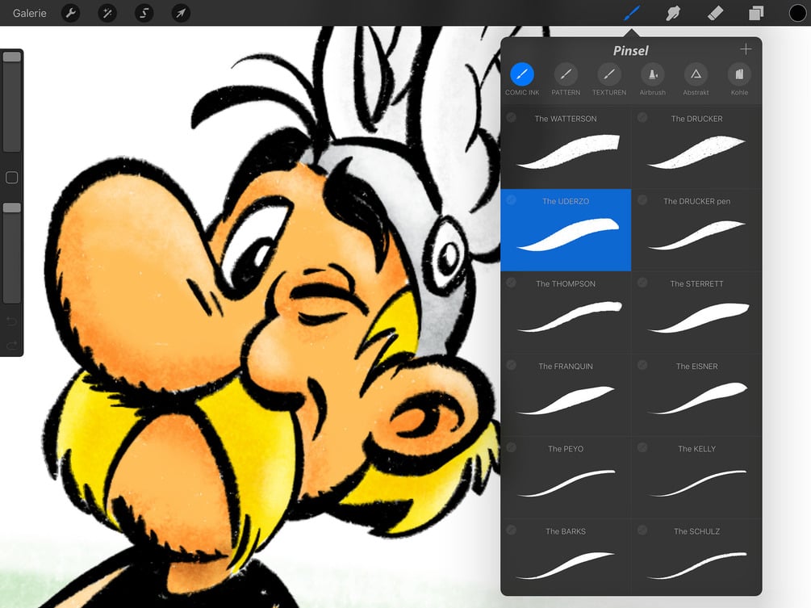Image resolution: width=811 pixels, height=608 pixels.
Task: Select the PATTERN brush set
Action: [566, 79]
